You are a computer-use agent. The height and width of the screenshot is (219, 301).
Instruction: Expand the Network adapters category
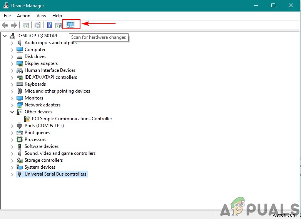[12, 105]
